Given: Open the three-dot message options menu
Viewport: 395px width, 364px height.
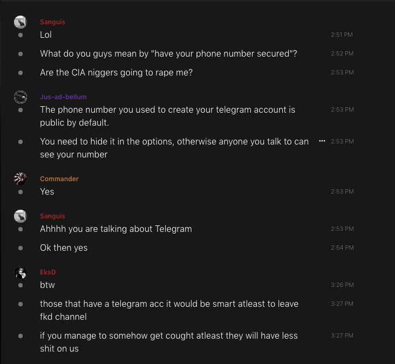Looking at the screenshot, I should pos(322,141).
